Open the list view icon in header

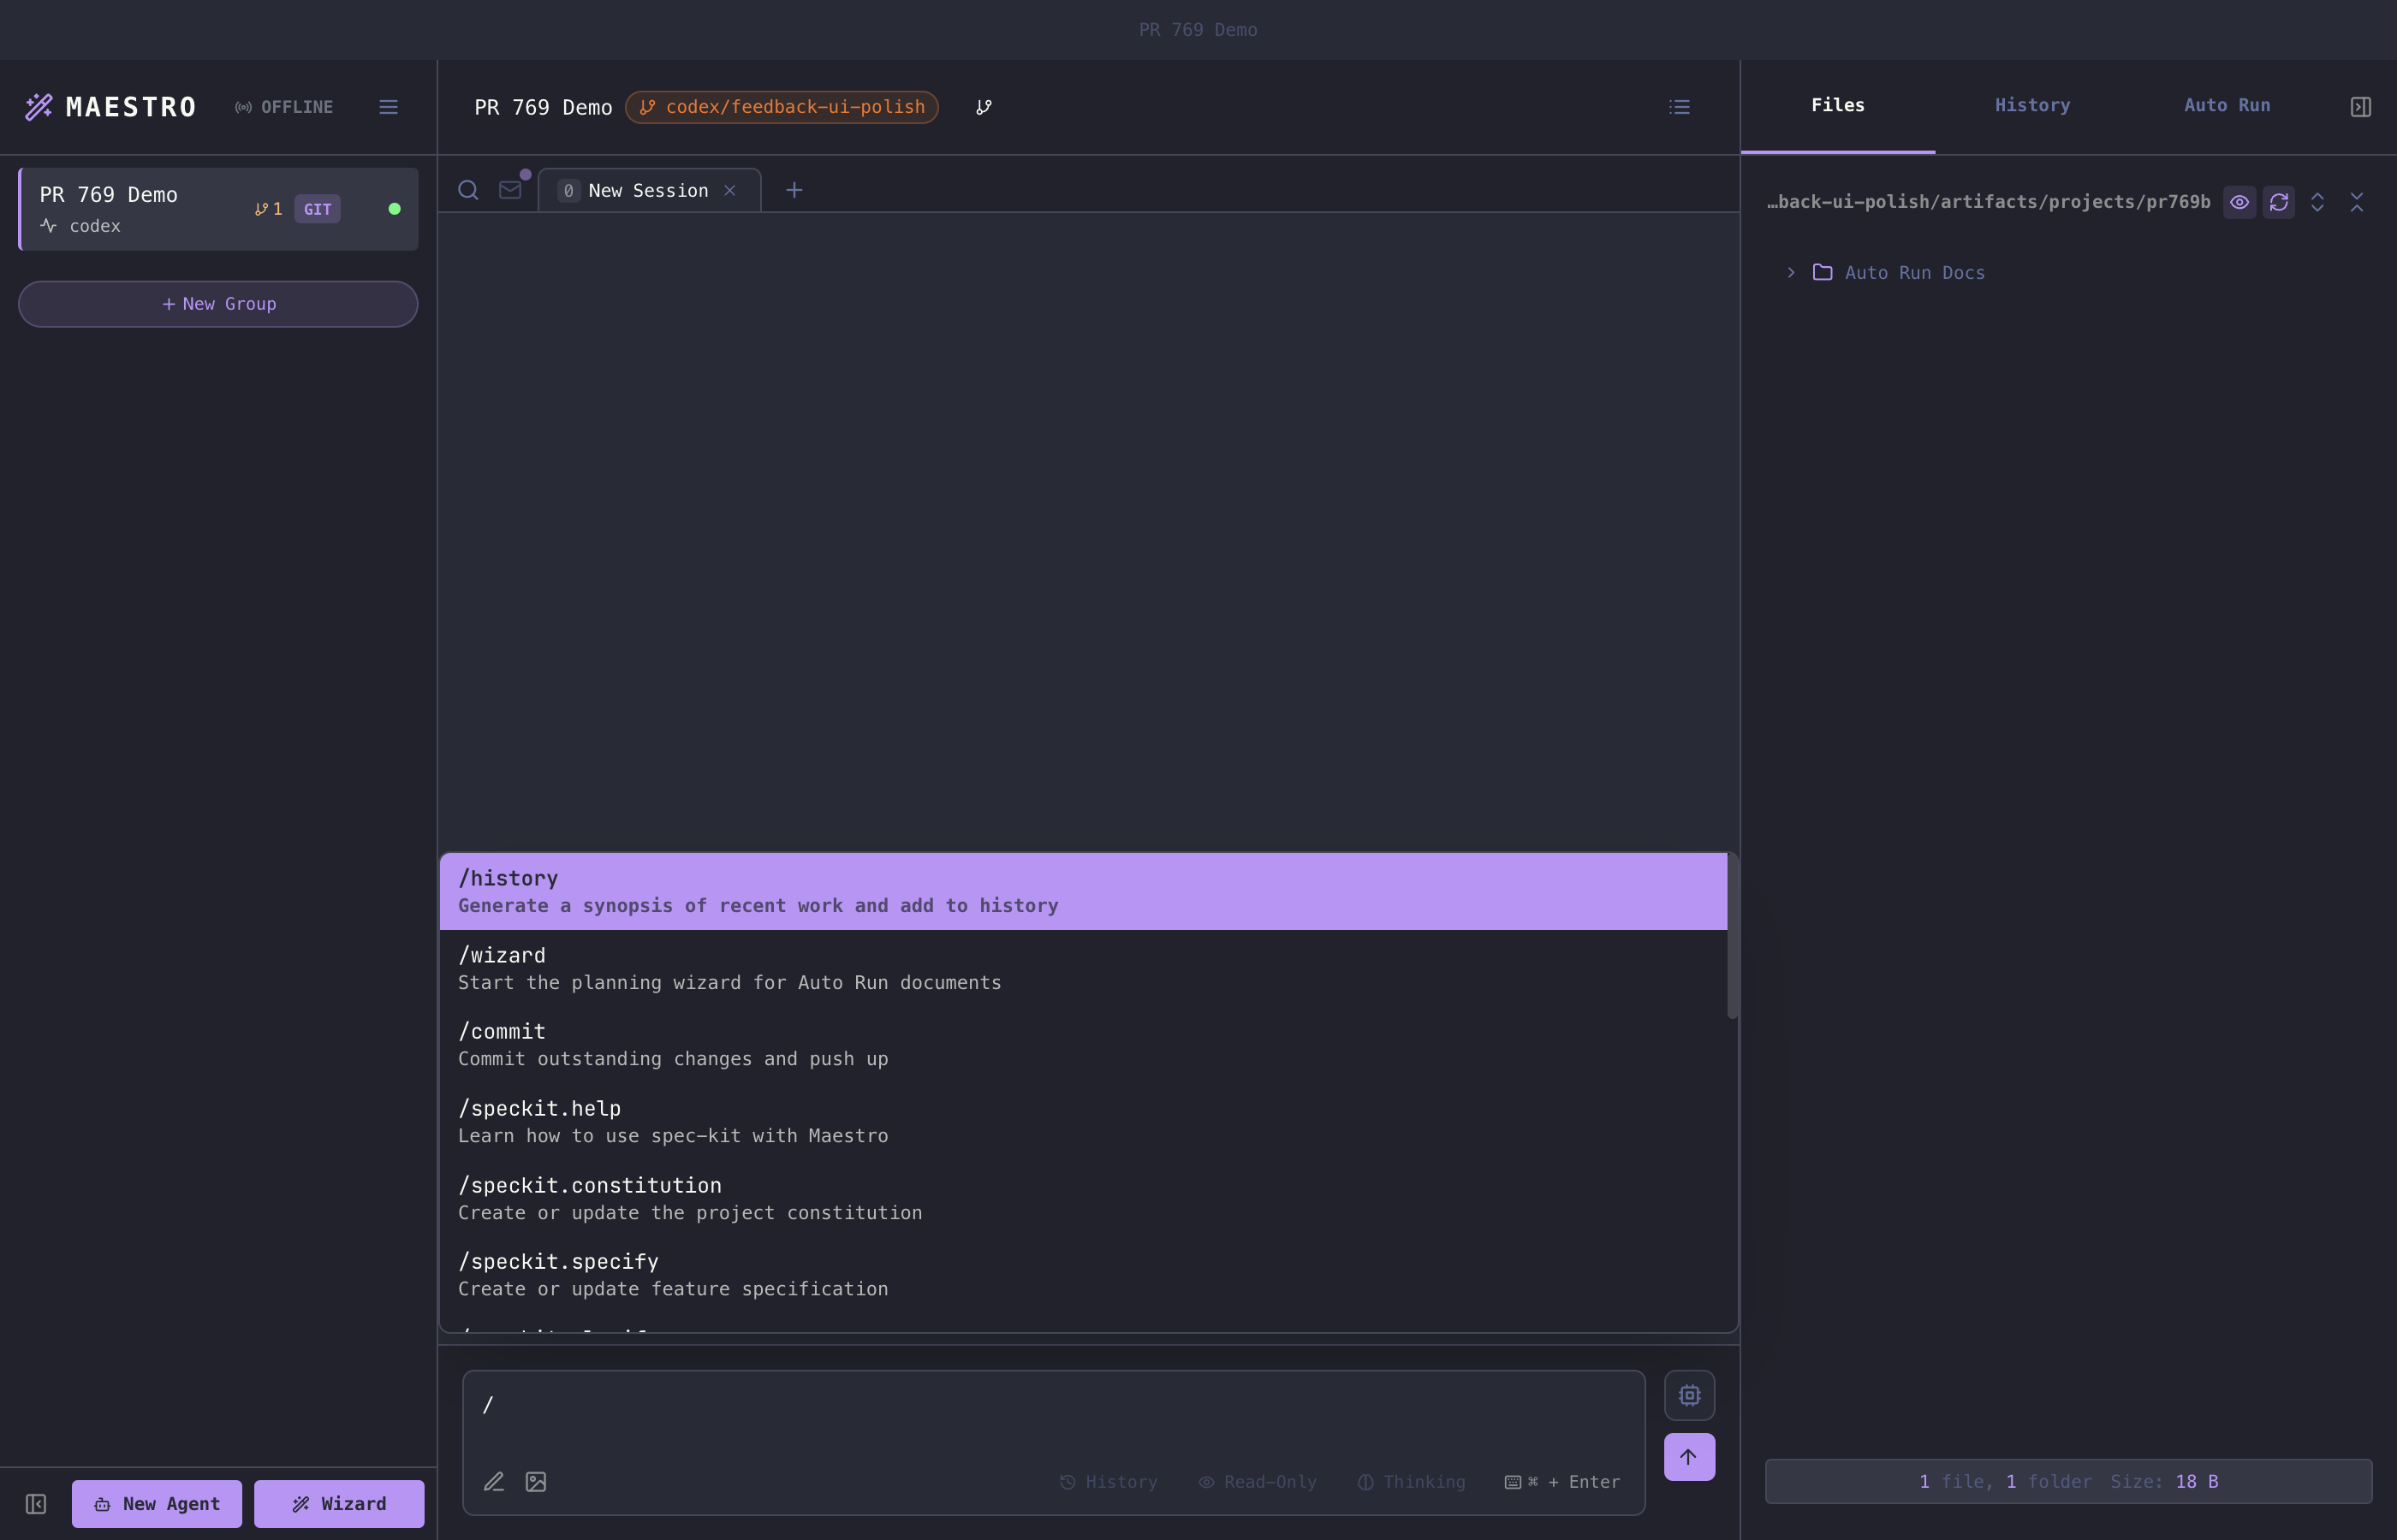pos(1679,107)
